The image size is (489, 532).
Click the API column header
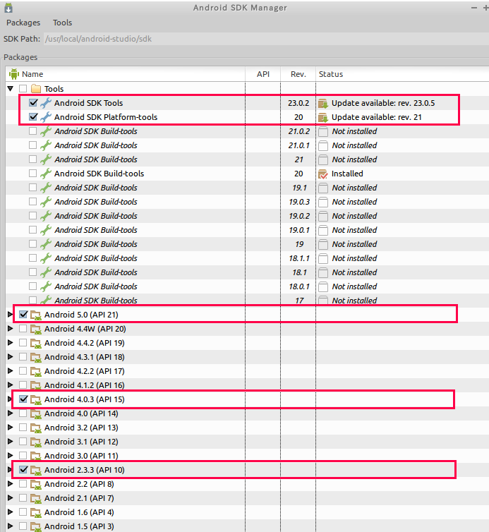click(263, 74)
